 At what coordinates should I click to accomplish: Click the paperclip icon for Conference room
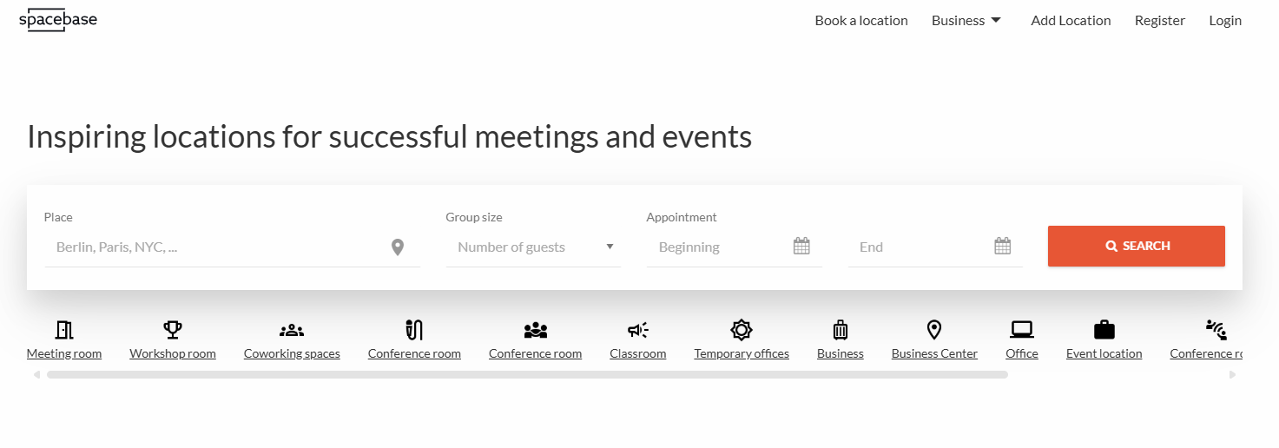(414, 330)
